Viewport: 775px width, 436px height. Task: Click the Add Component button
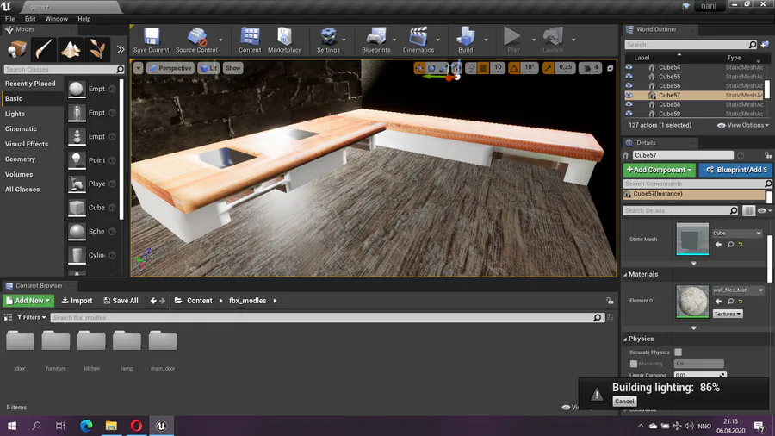[x=659, y=170]
